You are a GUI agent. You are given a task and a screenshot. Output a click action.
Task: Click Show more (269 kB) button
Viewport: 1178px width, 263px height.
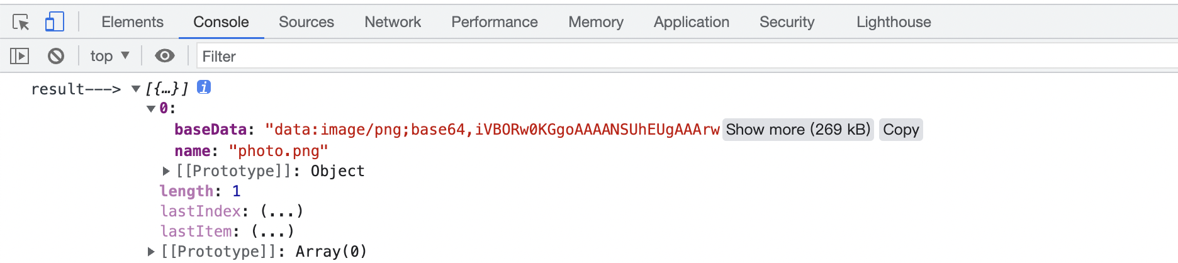point(798,130)
